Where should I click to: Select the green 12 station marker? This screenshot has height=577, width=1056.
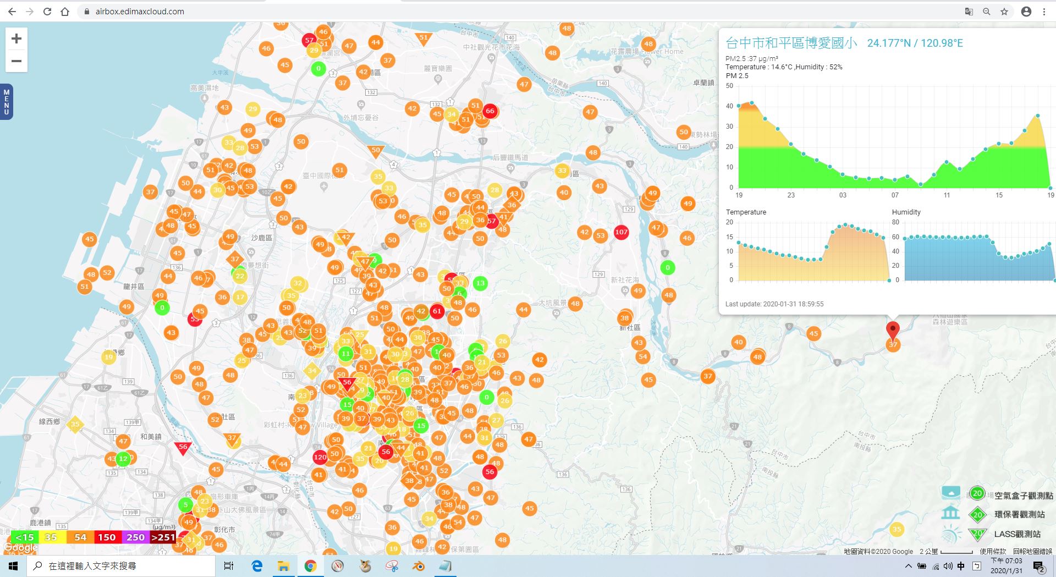tap(123, 458)
